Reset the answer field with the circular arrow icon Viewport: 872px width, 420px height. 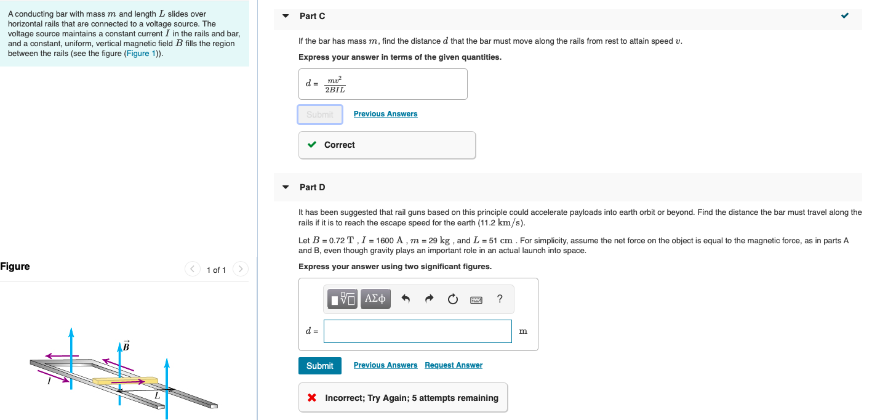coord(453,299)
